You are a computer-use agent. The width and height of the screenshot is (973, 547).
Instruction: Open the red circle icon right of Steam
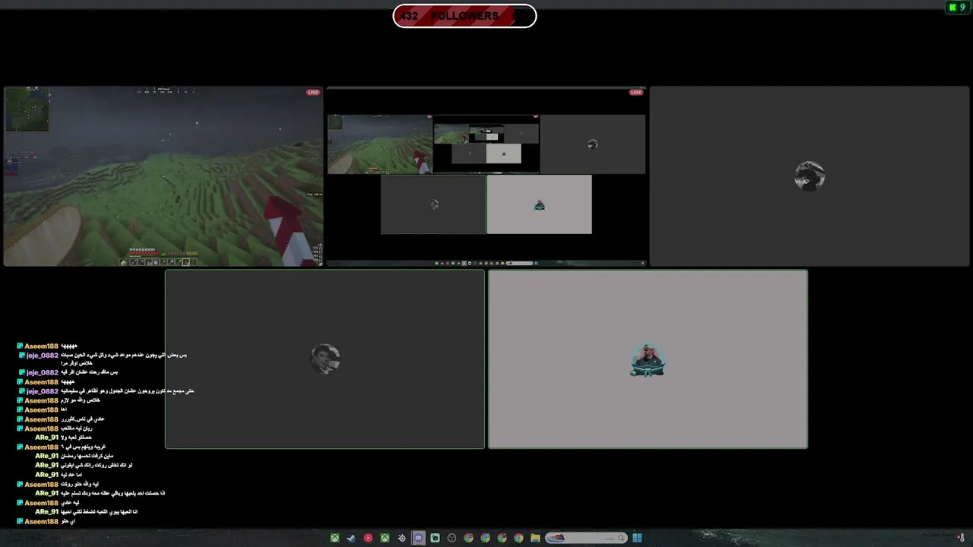tap(368, 538)
